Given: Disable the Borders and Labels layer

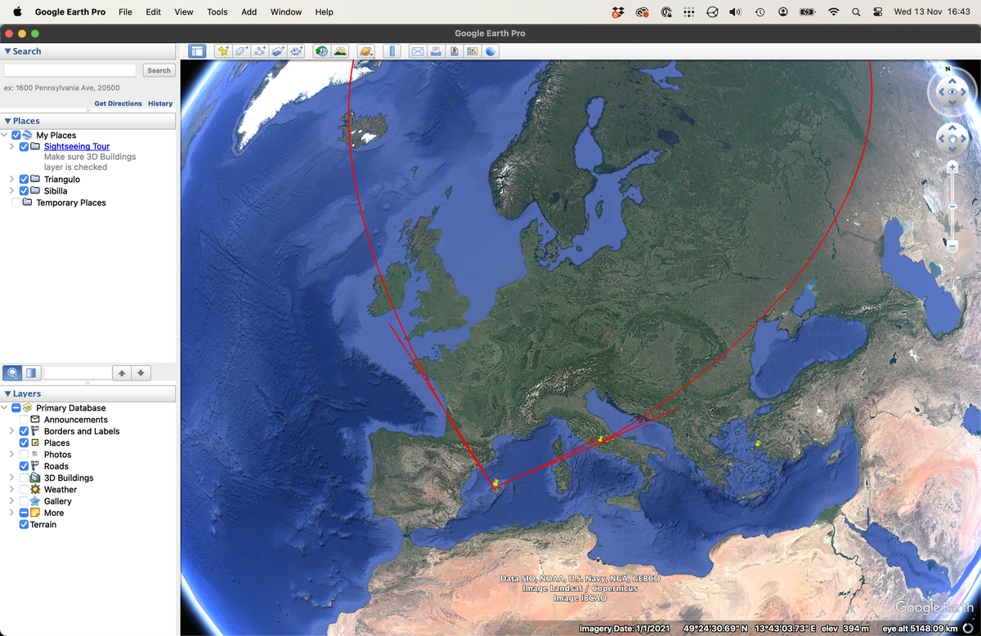Looking at the screenshot, I should pyautogui.click(x=24, y=431).
